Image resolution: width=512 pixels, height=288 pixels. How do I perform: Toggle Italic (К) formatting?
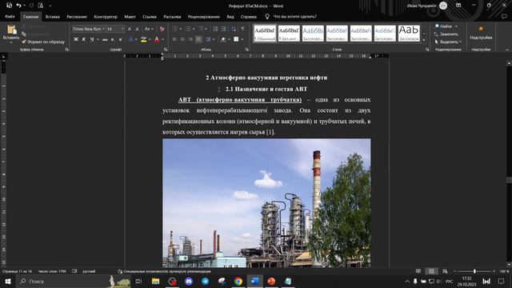click(x=83, y=39)
